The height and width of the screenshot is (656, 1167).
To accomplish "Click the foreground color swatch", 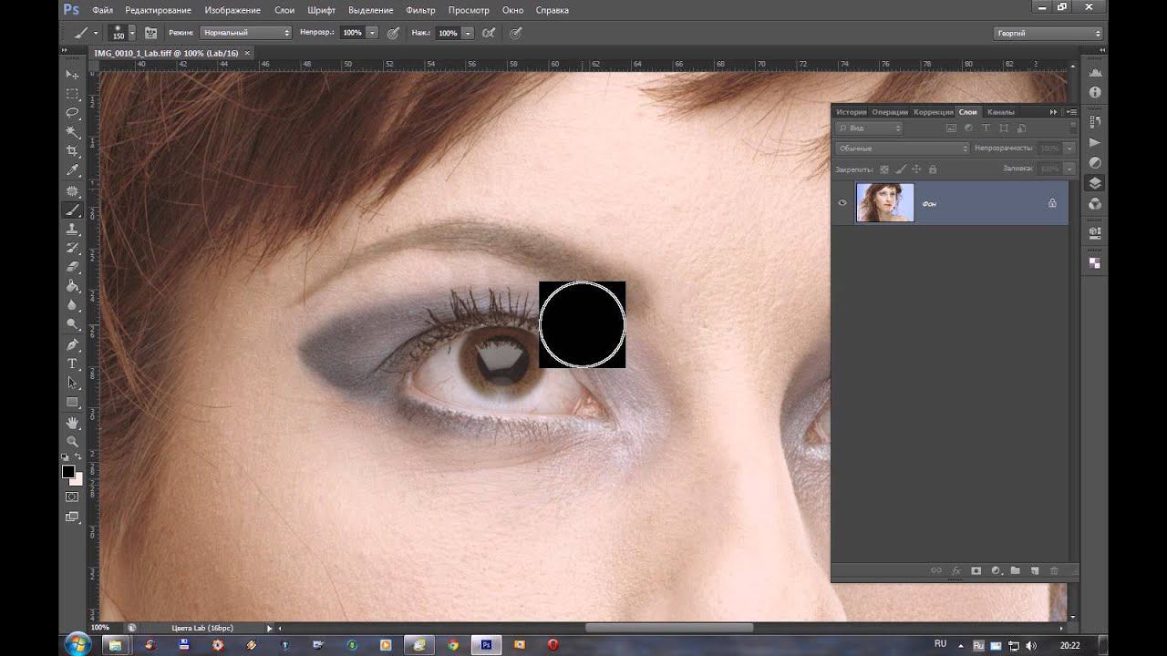I will [x=68, y=472].
